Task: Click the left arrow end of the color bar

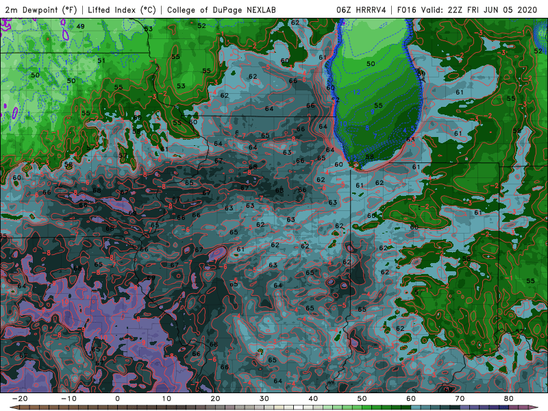Action: coord(14,407)
